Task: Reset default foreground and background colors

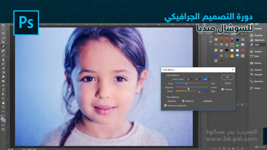Action: click(x=2, y=115)
